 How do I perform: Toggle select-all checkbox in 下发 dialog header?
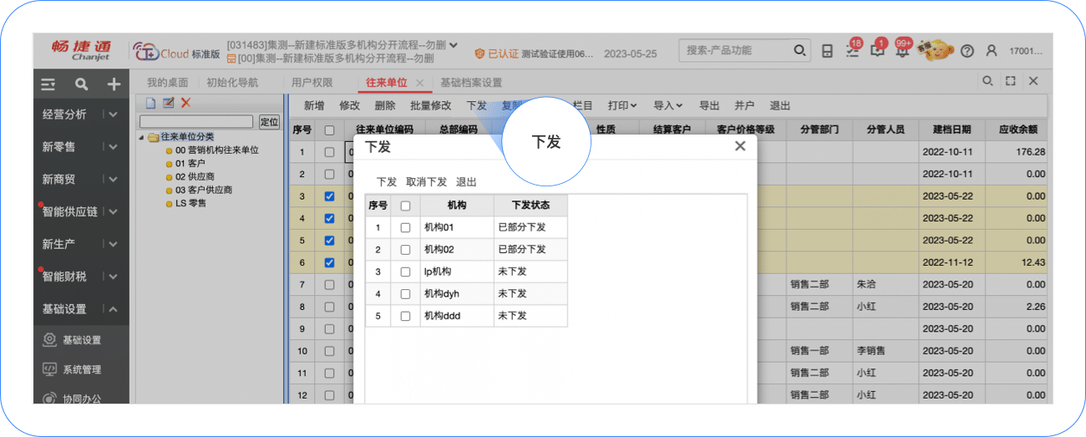pyautogui.click(x=405, y=206)
